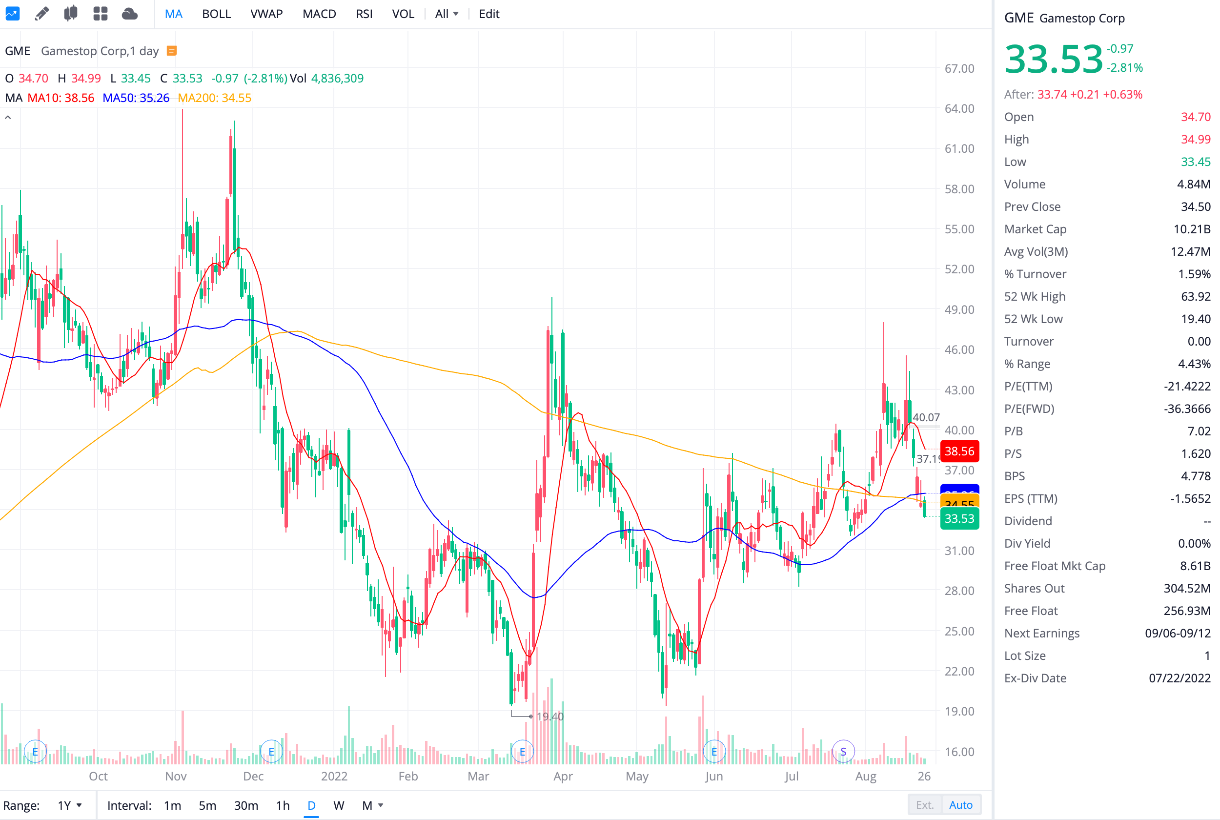The image size is (1220, 820).
Task: Click the blue line chart icon
Action: (x=12, y=14)
